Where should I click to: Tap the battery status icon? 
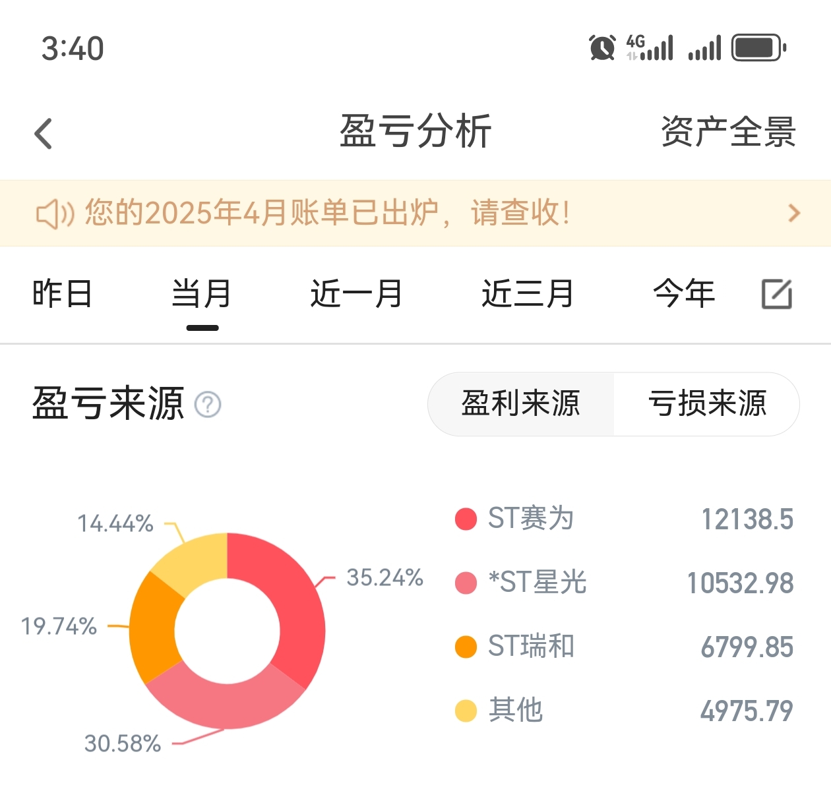click(x=758, y=48)
